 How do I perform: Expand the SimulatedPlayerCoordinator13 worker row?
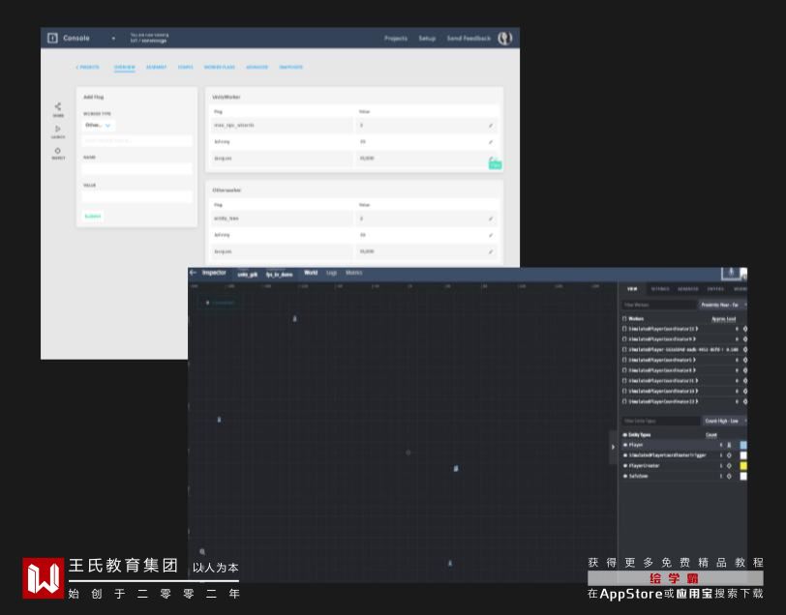tap(697, 401)
